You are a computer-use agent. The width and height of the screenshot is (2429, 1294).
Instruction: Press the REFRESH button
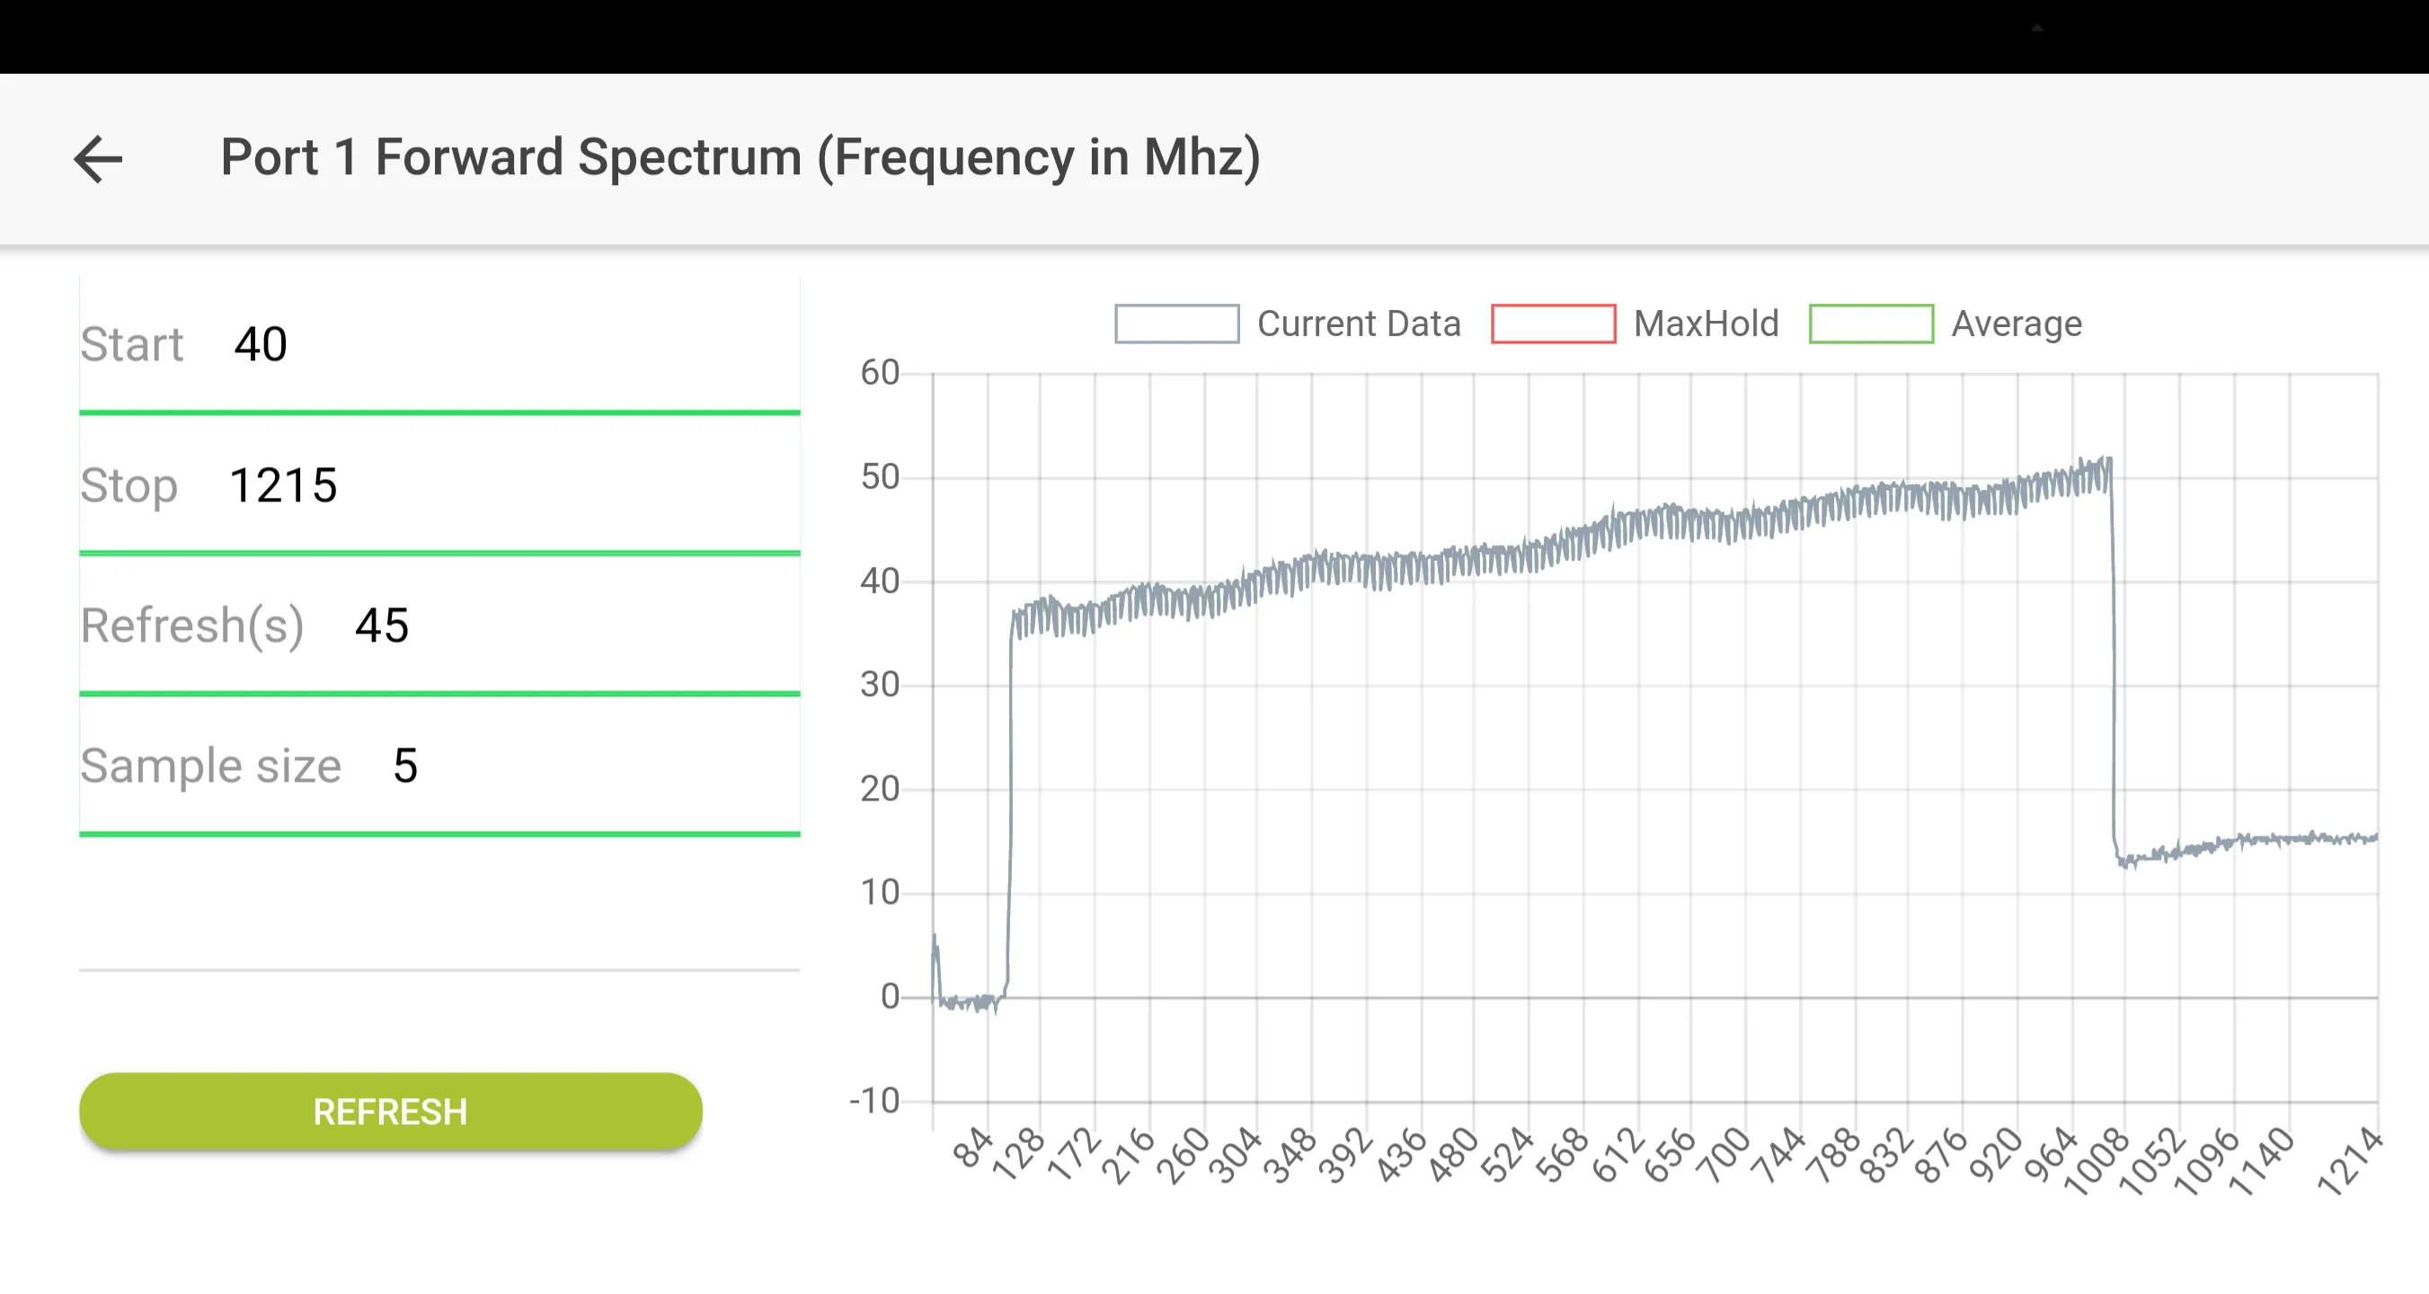[x=390, y=1111]
